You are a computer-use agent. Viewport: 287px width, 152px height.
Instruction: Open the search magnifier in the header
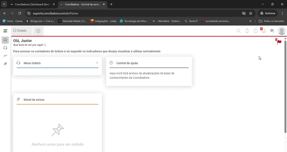(239, 31)
